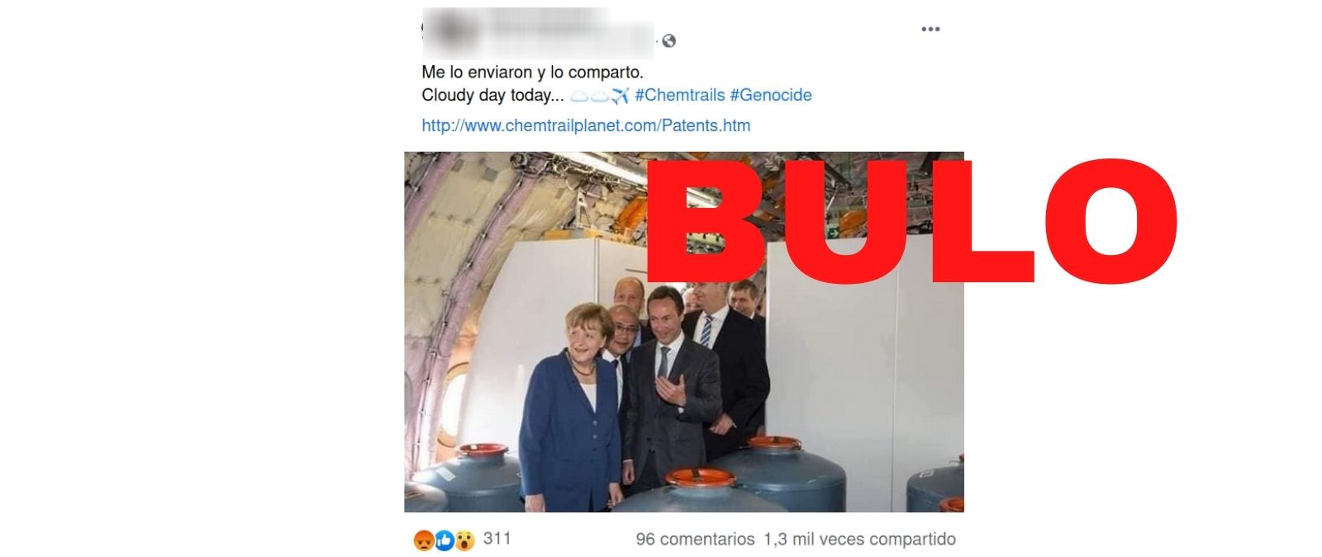The image size is (1322, 557).
Task: Open the #Genocide hashtag
Action: pyautogui.click(x=771, y=95)
